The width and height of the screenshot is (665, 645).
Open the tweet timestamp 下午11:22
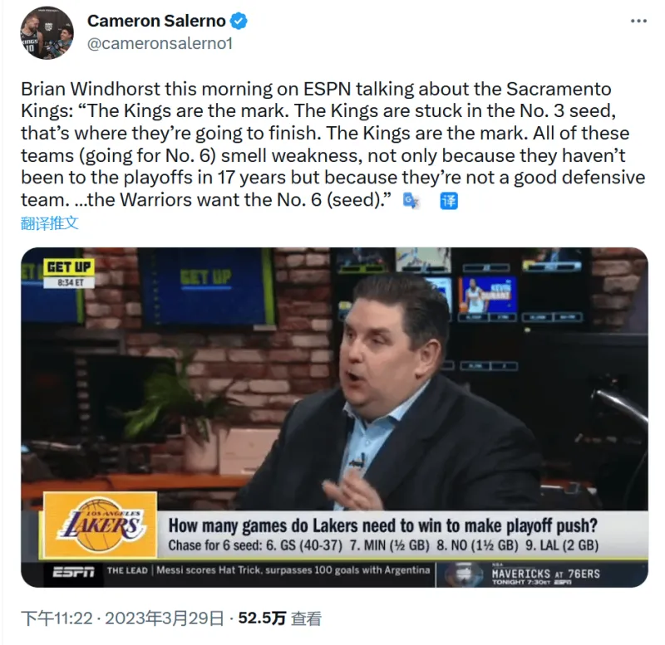[x=57, y=618]
